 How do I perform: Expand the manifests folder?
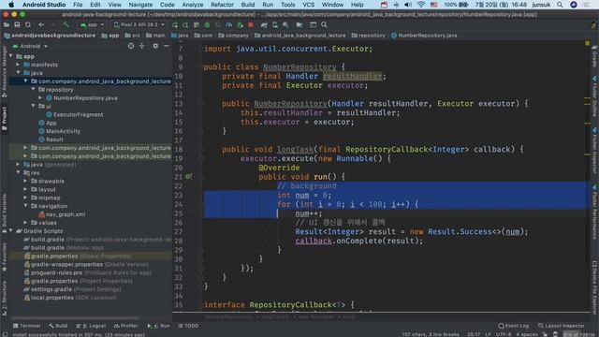(18, 65)
